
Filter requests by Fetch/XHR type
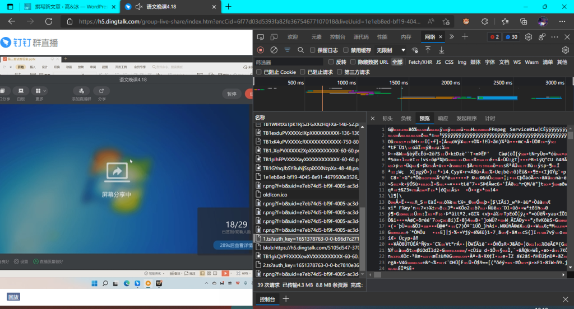click(x=420, y=62)
